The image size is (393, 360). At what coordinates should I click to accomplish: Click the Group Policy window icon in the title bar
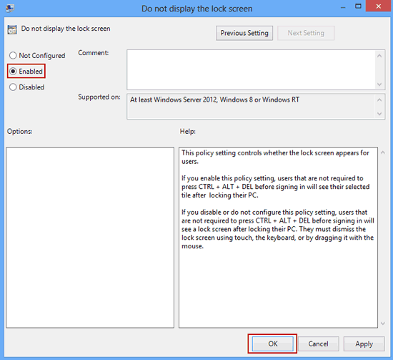pyautogui.click(x=10, y=8)
